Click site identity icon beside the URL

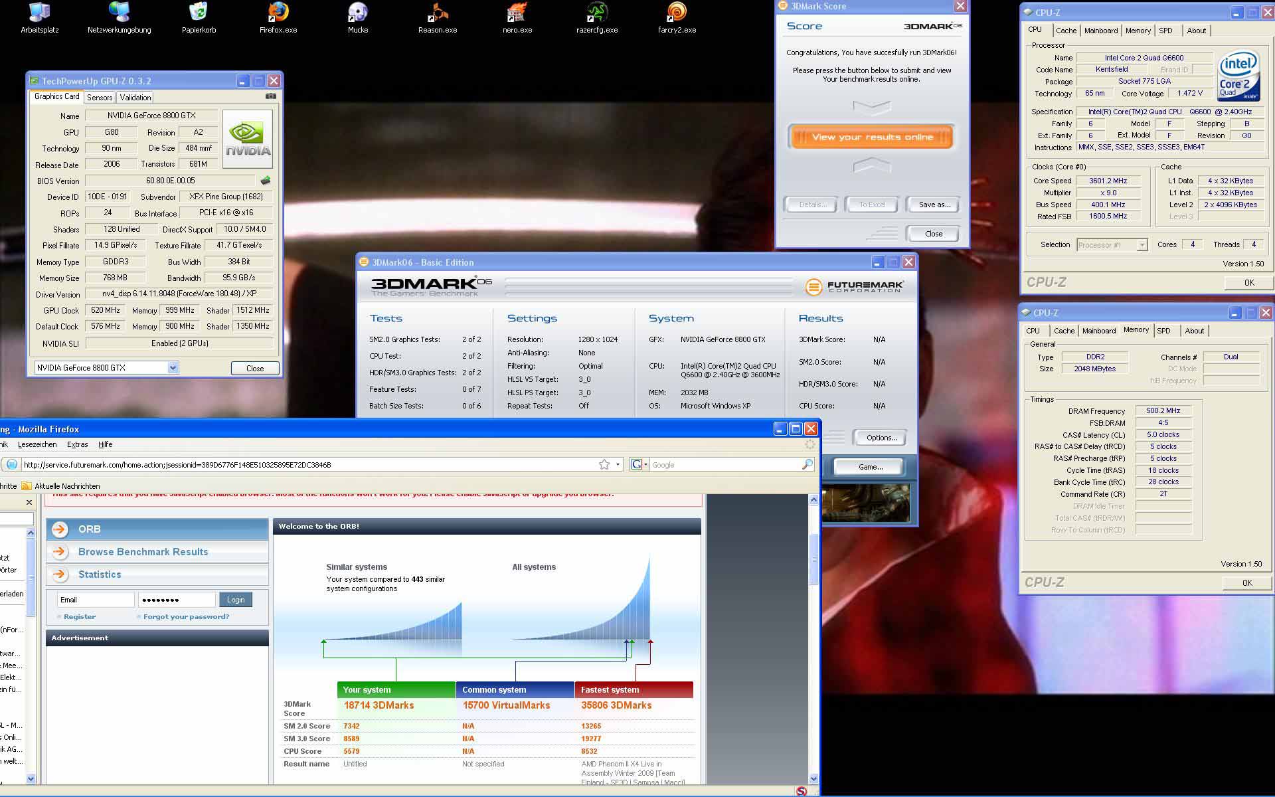pyautogui.click(x=12, y=465)
